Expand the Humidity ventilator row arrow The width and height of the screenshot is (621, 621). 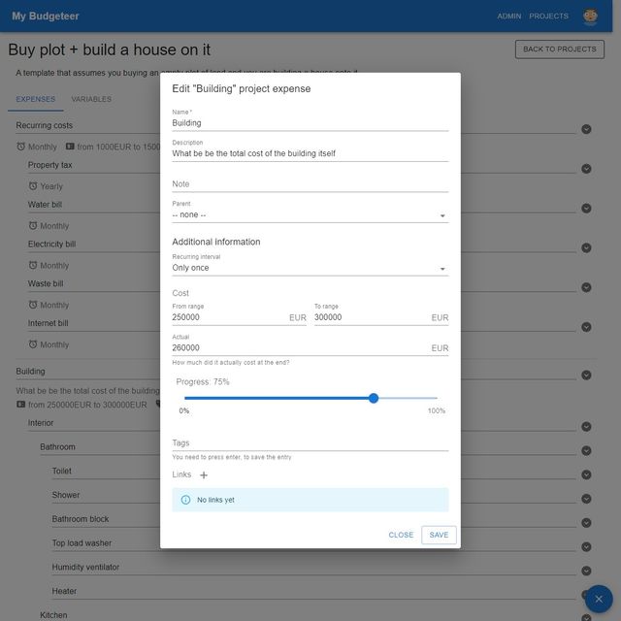586,571
